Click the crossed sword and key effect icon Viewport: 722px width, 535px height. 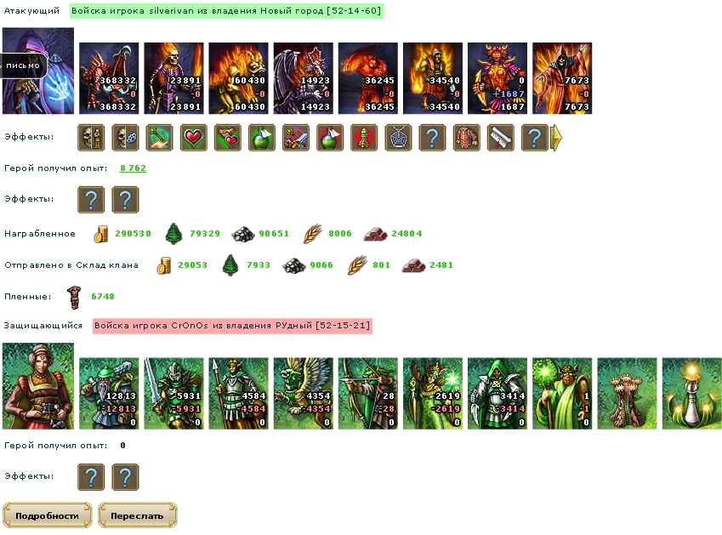(296, 138)
